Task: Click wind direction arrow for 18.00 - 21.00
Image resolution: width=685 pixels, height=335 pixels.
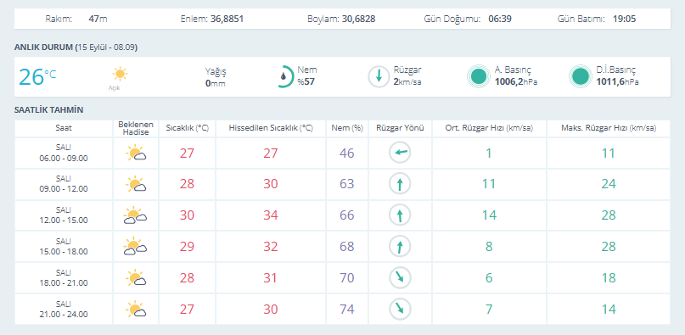Action: 400,278
